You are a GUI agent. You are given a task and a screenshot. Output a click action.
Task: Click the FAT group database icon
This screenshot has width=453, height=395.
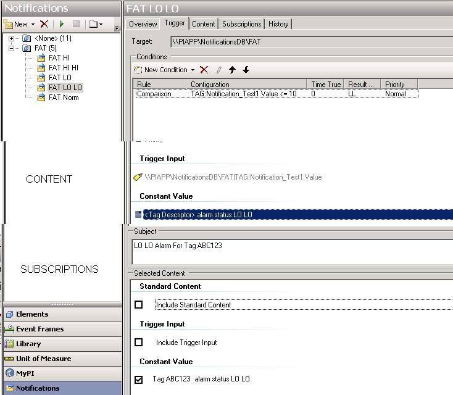click(27, 48)
